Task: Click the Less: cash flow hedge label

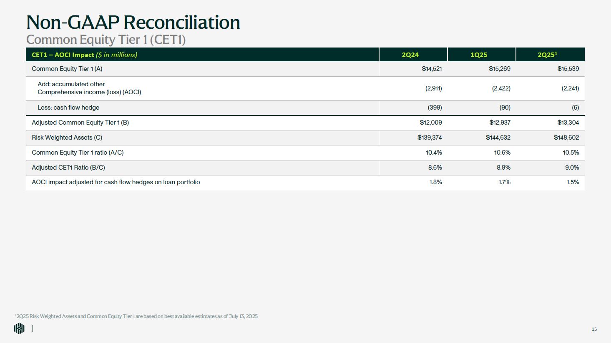Action: pyautogui.click(x=68, y=108)
